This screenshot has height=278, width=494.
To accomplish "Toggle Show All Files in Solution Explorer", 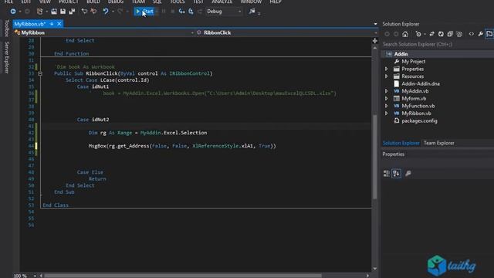I will [459, 34].
